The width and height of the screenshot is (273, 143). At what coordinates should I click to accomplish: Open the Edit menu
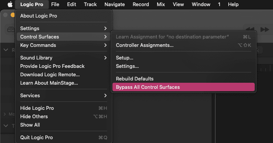(72, 4)
